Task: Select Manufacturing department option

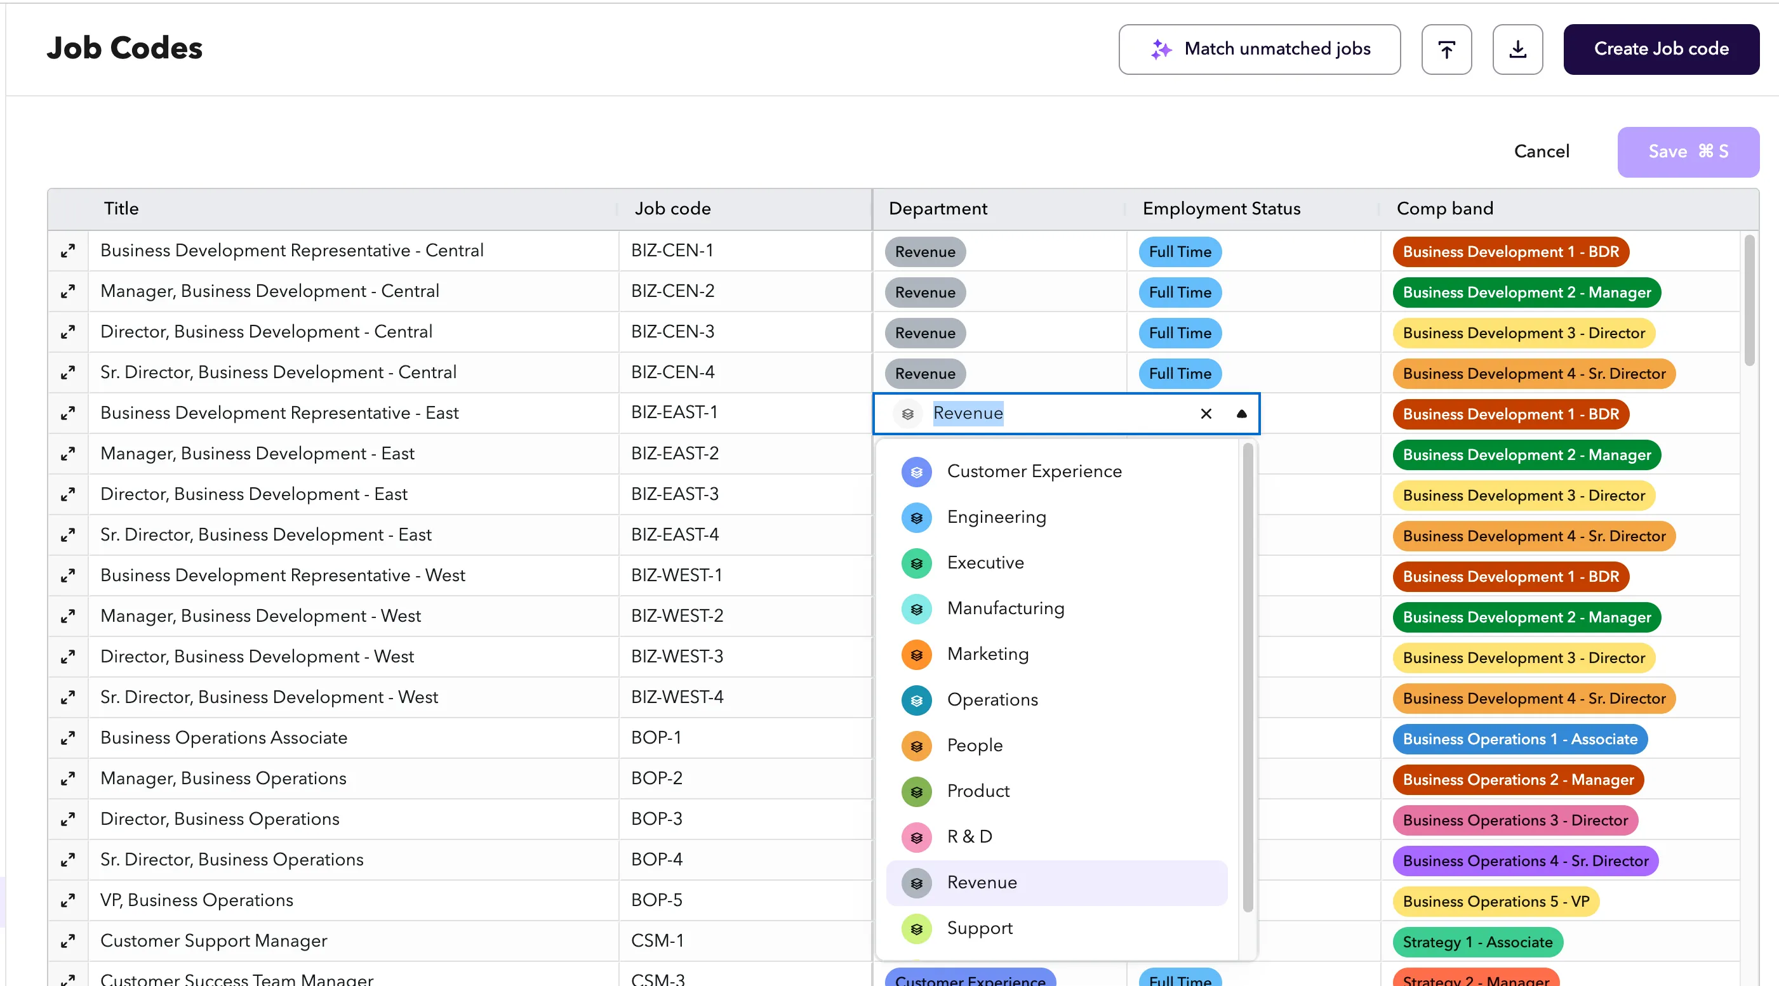Action: (1056, 608)
